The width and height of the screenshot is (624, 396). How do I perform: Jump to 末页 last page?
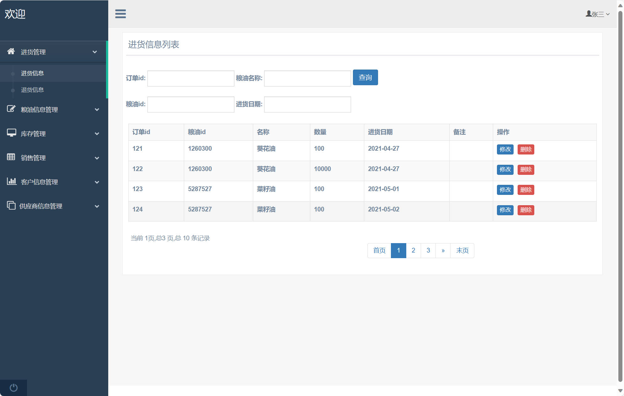click(x=462, y=251)
